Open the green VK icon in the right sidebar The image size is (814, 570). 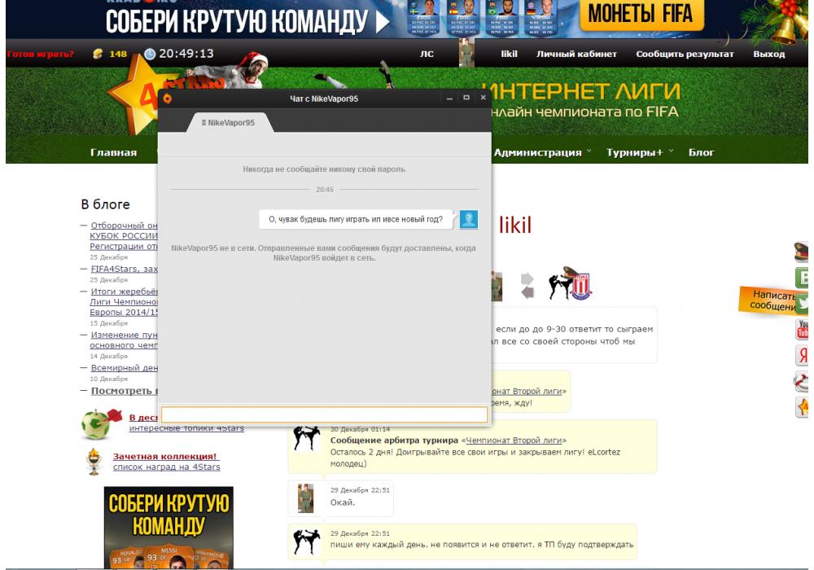click(803, 278)
